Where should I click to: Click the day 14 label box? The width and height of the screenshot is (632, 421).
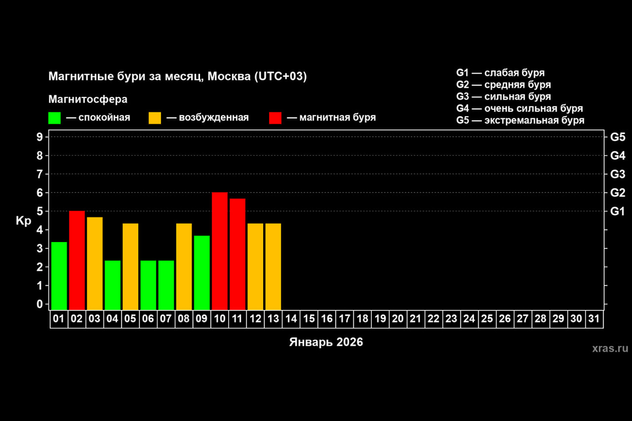click(x=291, y=319)
